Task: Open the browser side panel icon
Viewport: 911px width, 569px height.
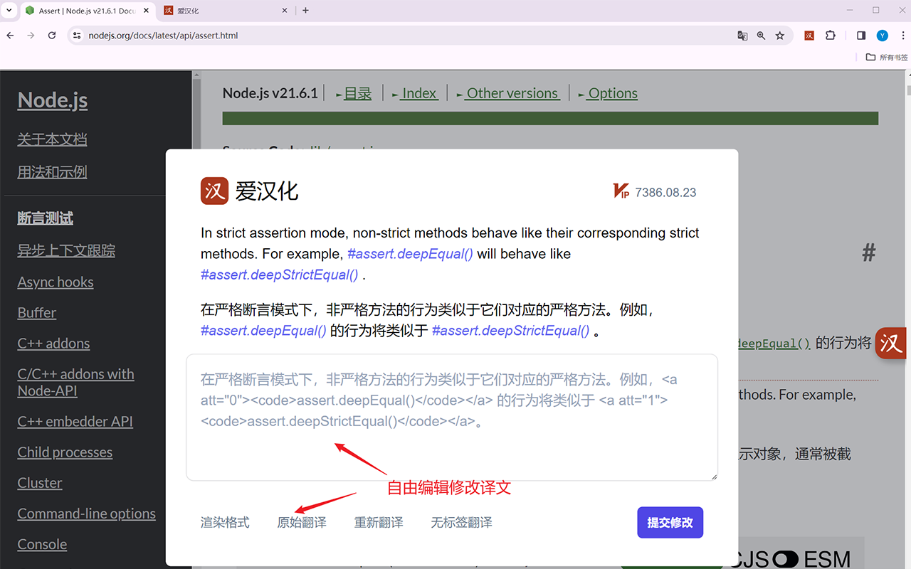Action: 860,35
